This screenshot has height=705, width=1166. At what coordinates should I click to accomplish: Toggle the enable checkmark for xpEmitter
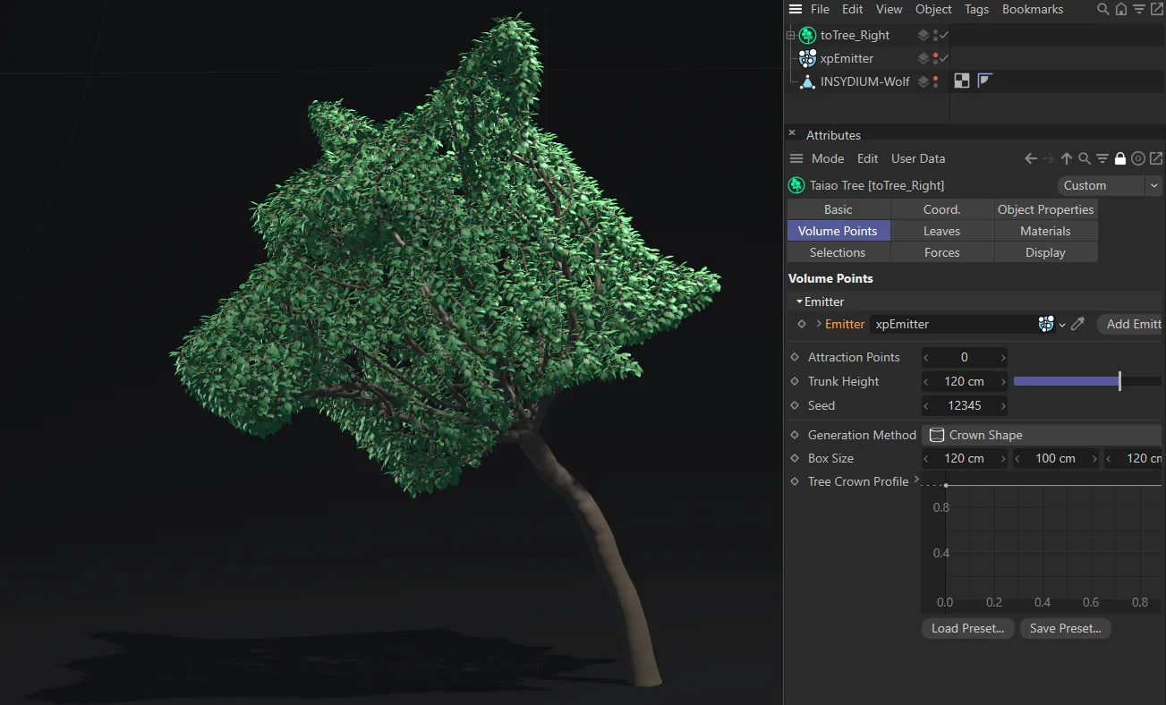point(944,58)
